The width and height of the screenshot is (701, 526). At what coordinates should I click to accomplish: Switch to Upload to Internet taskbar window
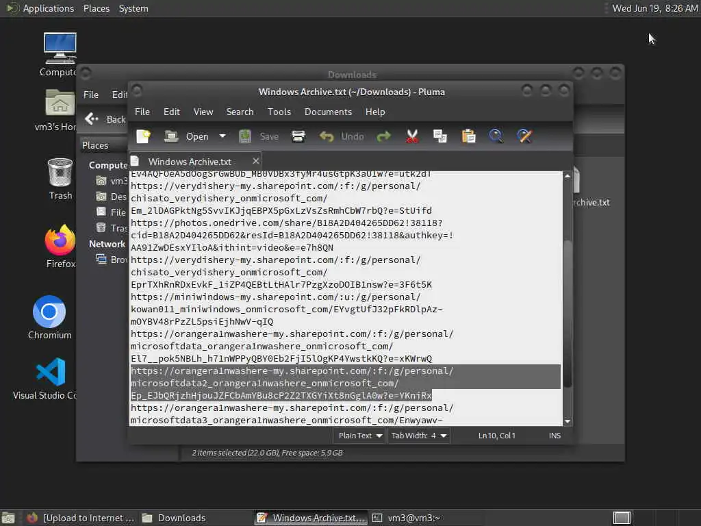click(x=81, y=518)
